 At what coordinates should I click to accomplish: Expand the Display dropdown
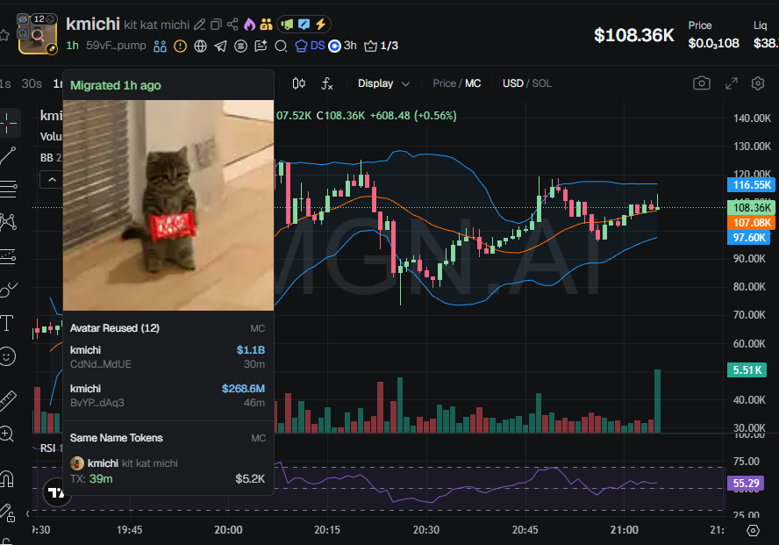[x=383, y=83]
